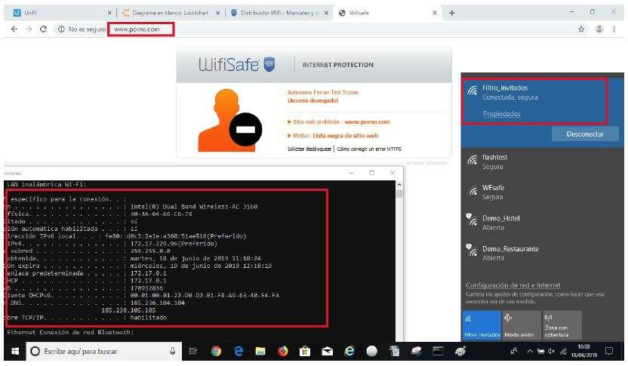Open the white round app in taskbar
This screenshot has height=366, width=628.
tap(371, 351)
